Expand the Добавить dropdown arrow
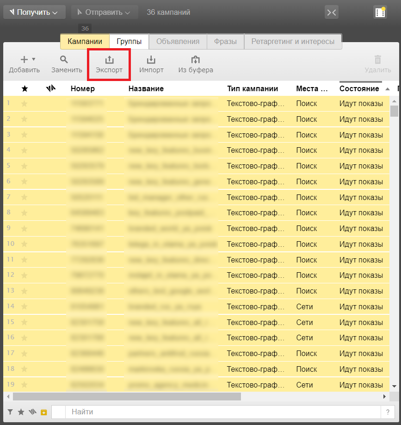401x425 pixels. (x=33, y=59)
